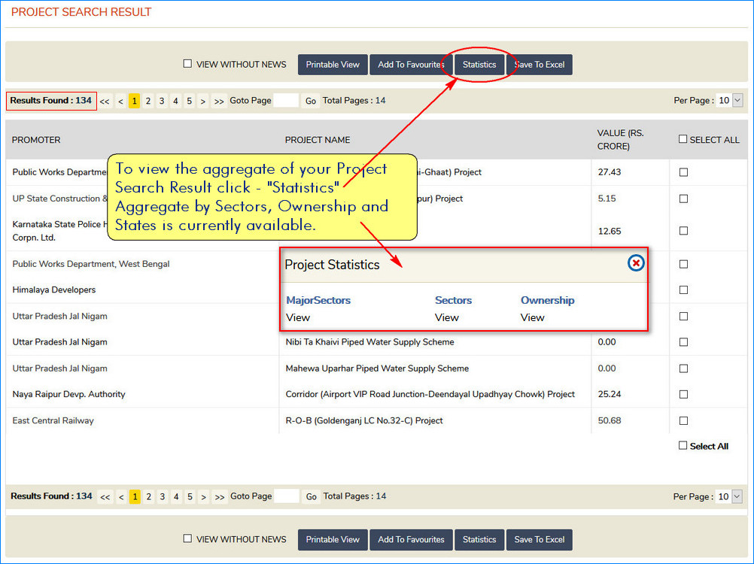Tick checkbox for East Central Railway row
This screenshot has height=564, width=754.
[683, 420]
